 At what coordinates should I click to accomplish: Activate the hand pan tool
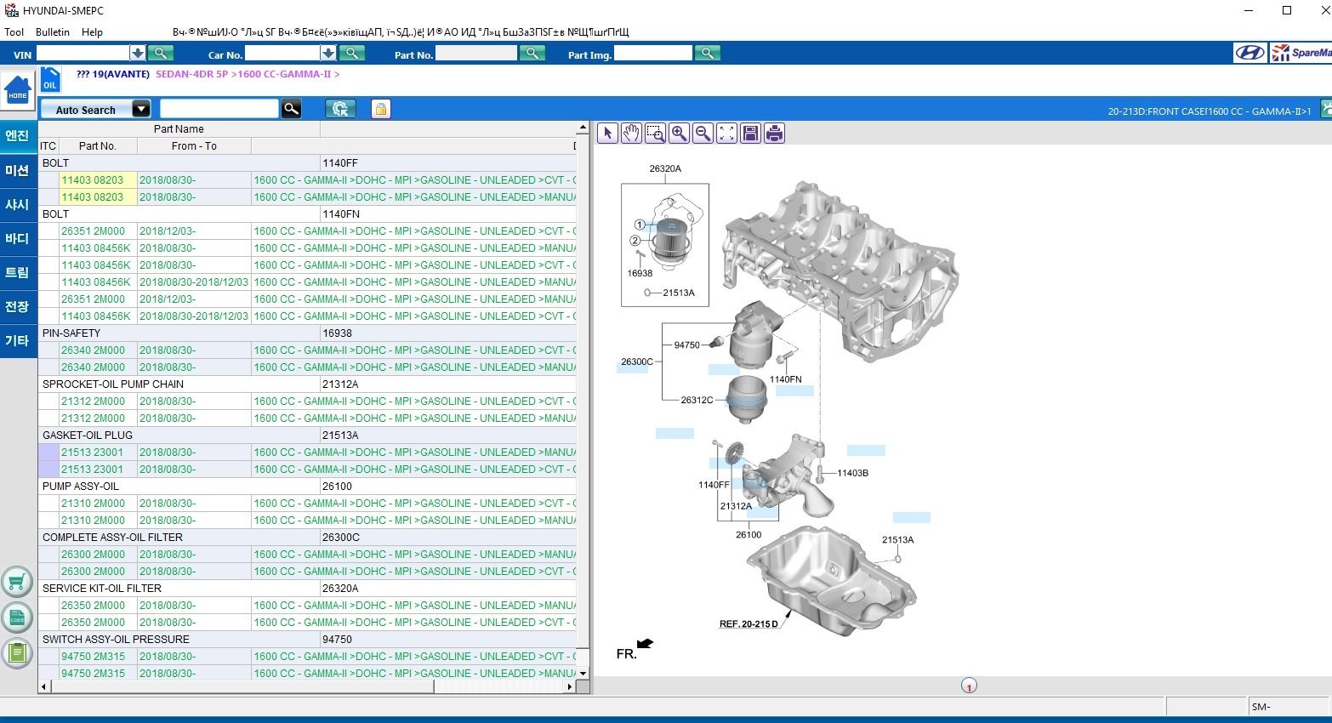click(631, 133)
